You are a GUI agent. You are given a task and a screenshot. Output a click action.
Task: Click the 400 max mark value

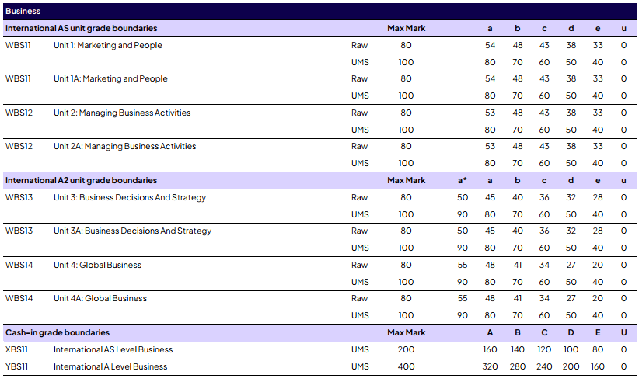[x=406, y=366]
